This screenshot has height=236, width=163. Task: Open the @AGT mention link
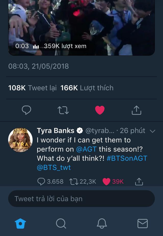[86, 149]
